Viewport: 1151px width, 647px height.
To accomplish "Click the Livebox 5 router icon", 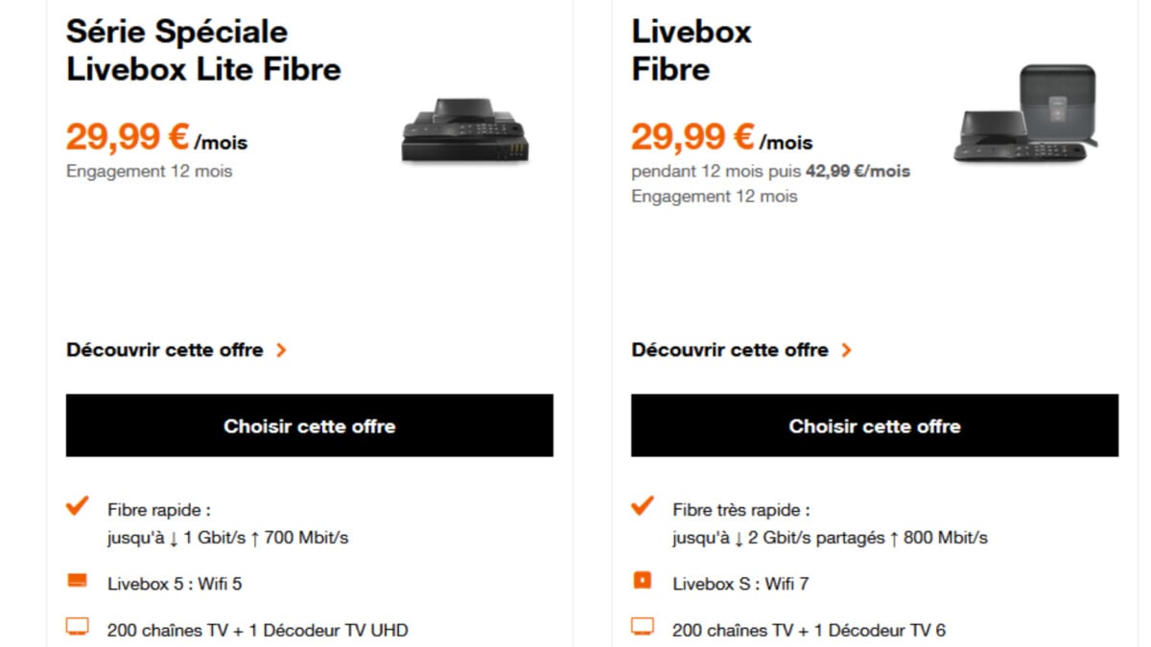I will (x=77, y=579).
